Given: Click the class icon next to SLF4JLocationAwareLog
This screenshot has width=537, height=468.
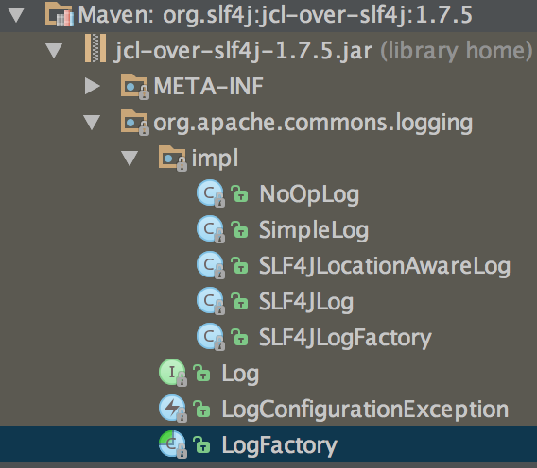Looking at the screenshot, I should [211, 265].
